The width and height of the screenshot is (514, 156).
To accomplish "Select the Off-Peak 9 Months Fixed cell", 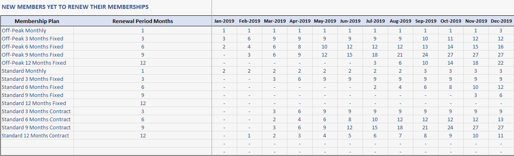I will [x=37, y=55].
